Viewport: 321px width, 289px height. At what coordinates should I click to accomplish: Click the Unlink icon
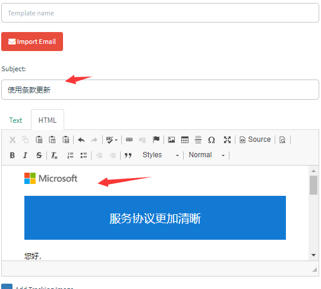click(142, 140)
